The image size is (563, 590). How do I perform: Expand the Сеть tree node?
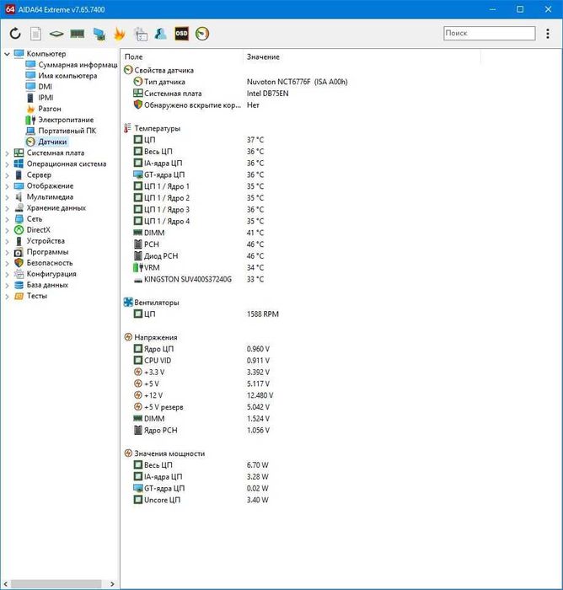(7, 219)
